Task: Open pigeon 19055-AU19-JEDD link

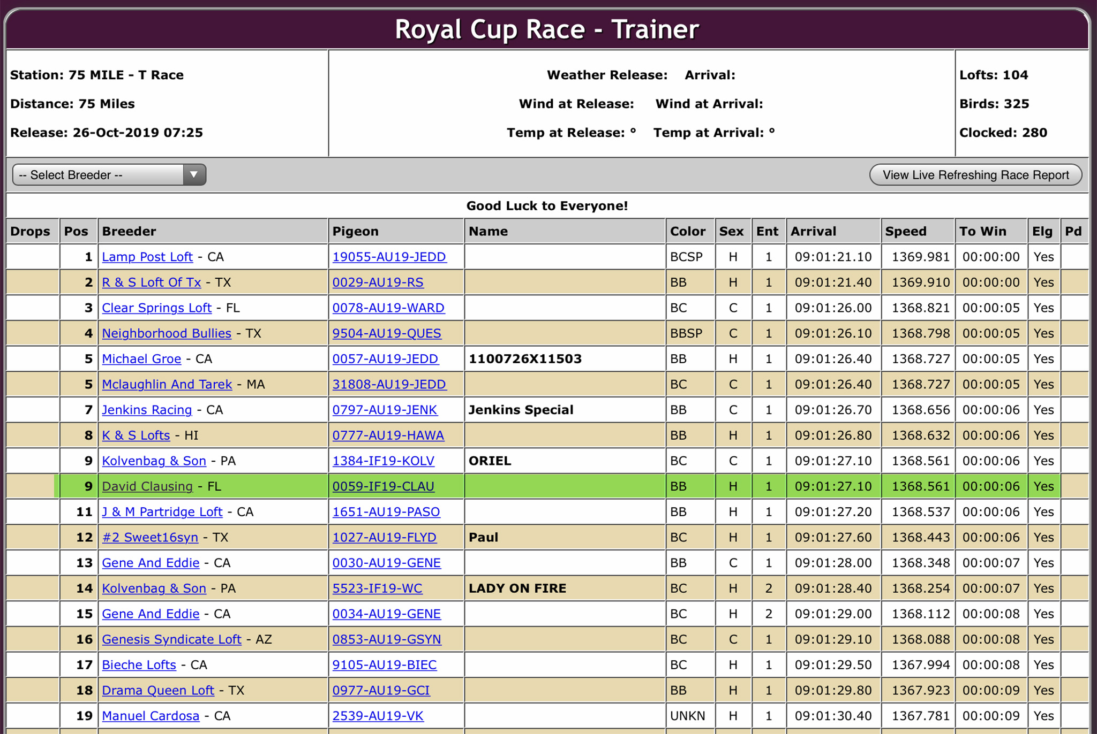Action: 389,257
